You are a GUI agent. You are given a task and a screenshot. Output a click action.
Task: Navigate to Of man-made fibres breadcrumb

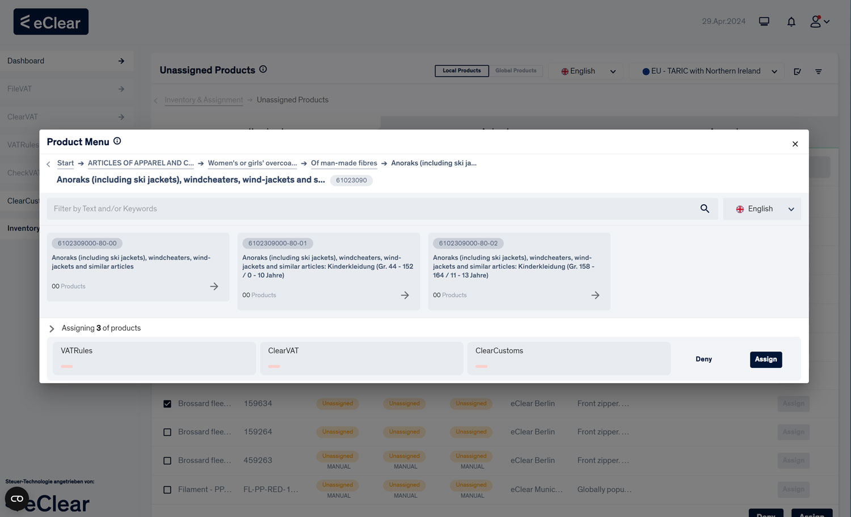click(x=344, y=163)
